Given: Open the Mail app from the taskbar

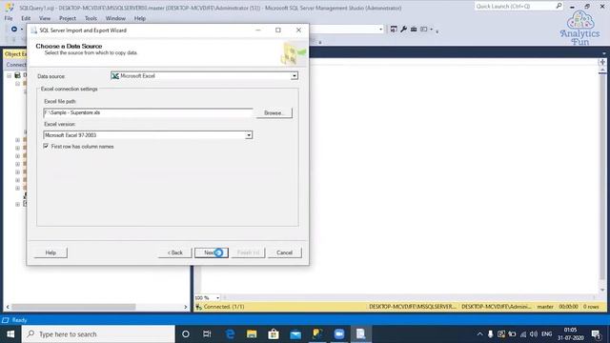Looking at the screenshot, I should tap(295, 334).
